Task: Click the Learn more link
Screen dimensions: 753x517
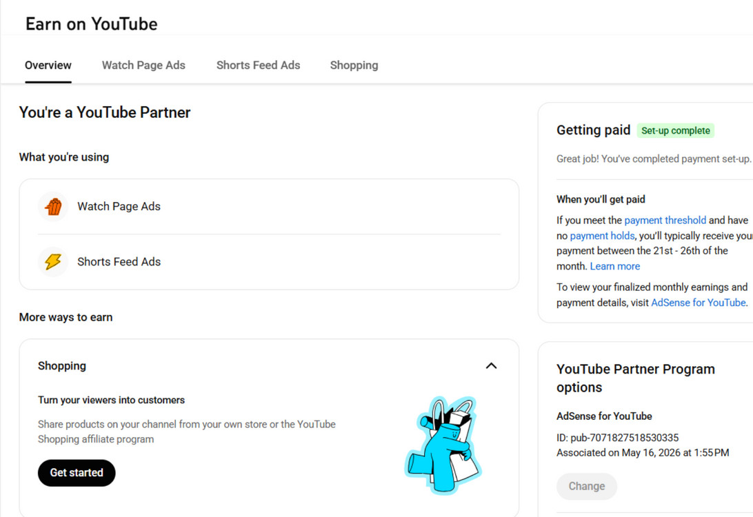Action: click(614, 266)
